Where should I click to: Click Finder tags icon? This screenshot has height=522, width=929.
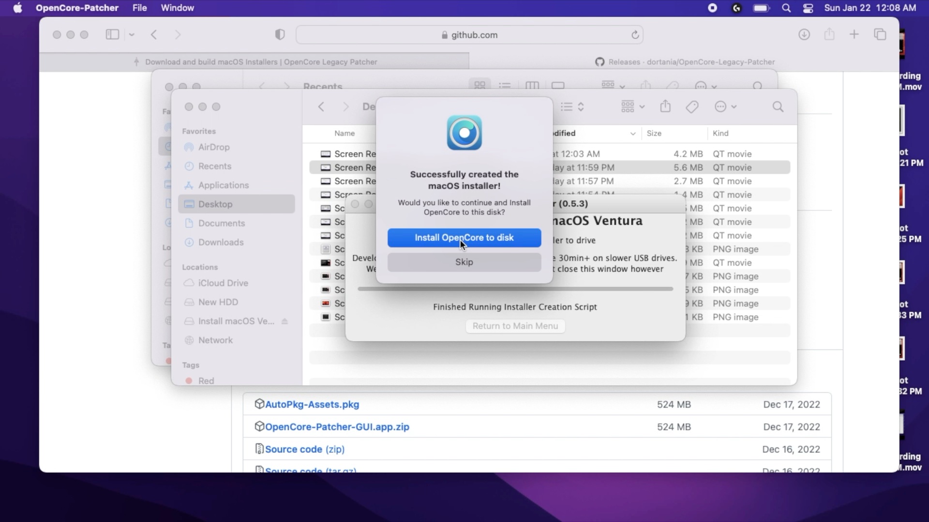pyautogui.click(x=692, y=106)
